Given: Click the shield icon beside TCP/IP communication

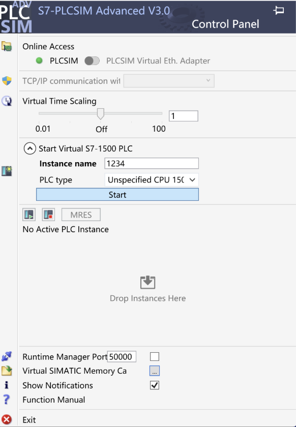Looking at the screenshot, I should pos(7,81).
